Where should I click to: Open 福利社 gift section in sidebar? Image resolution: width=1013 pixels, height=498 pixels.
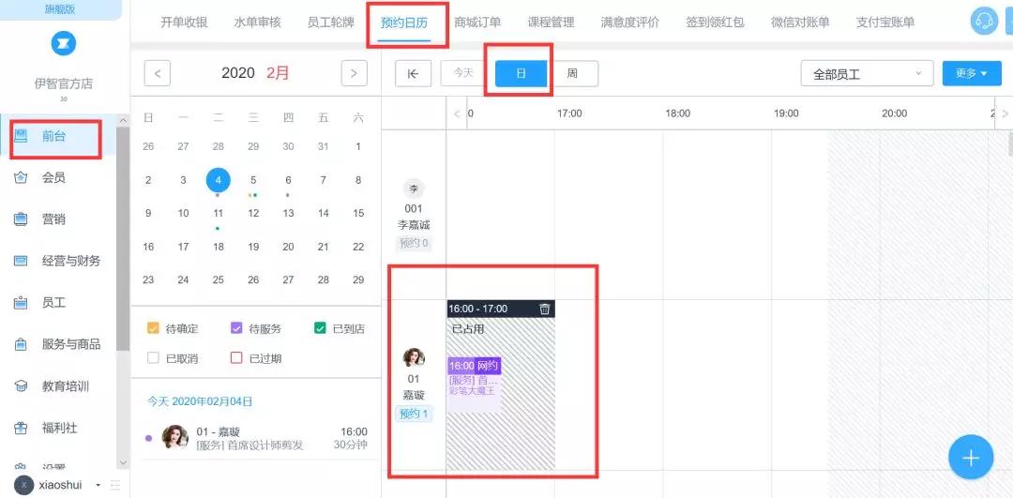(59, 428)
